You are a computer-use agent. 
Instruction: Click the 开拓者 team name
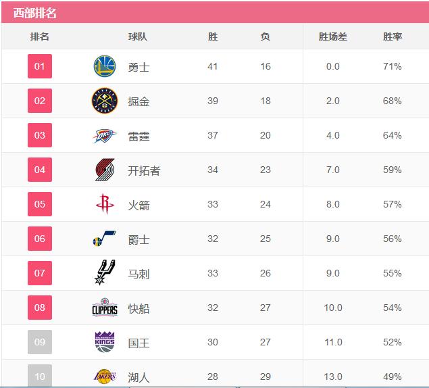(144, 170)
